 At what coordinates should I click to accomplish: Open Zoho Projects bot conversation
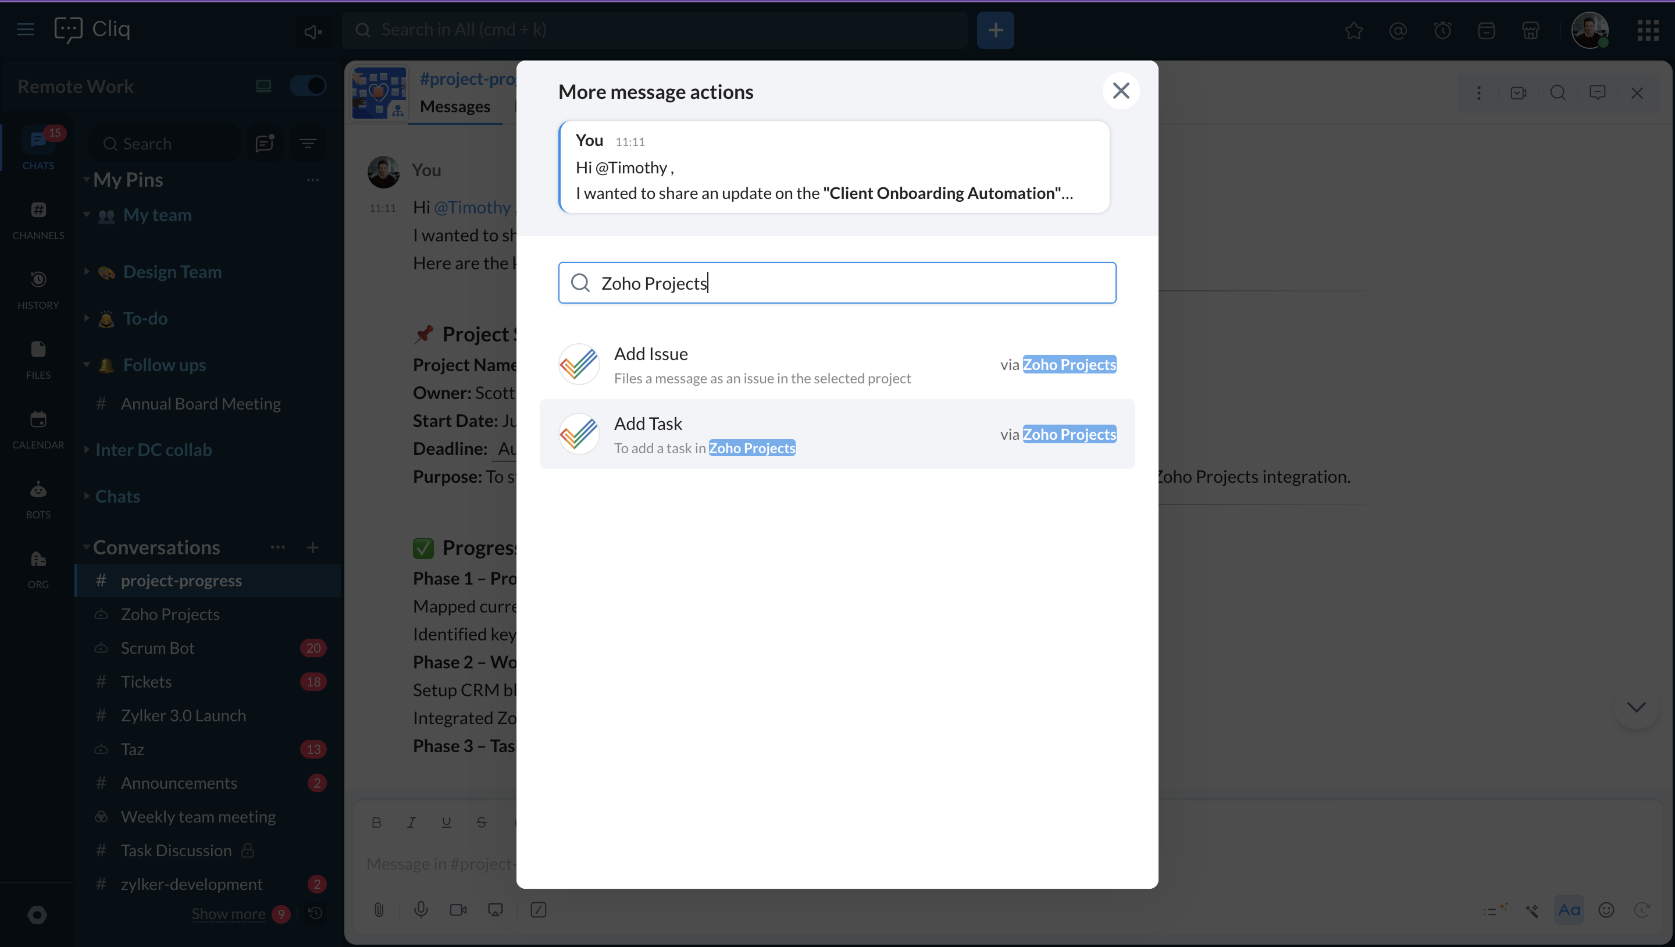(208, 614)
